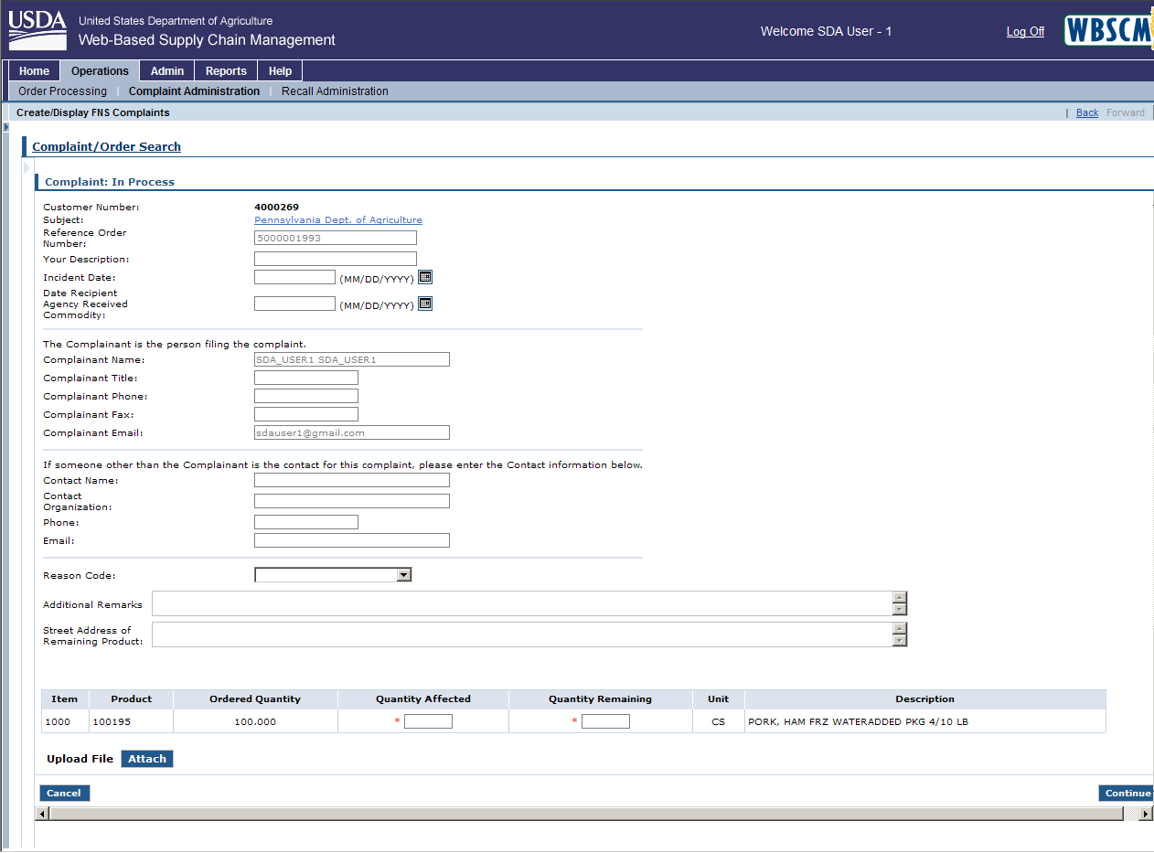Click the USDA logo
This screenshot has width=1154, height=853.
point(37,30)
